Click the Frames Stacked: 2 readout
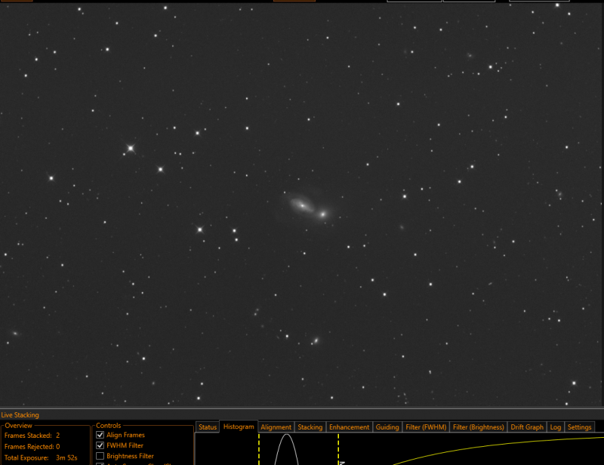The image size is (604, 465). click(x=32, y=436)
